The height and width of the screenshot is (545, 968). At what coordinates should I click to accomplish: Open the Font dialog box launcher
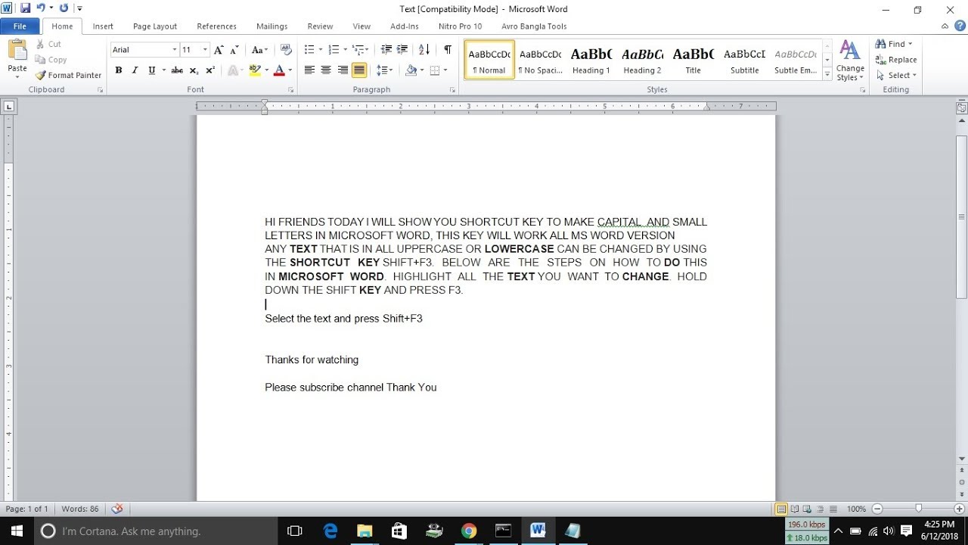[x=290, y=90]
